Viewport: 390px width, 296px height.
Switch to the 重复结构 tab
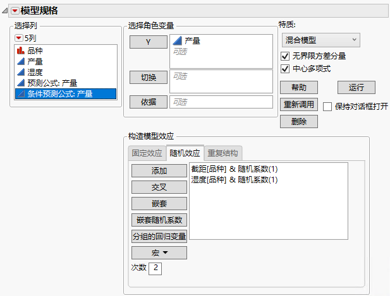[223, 153]
